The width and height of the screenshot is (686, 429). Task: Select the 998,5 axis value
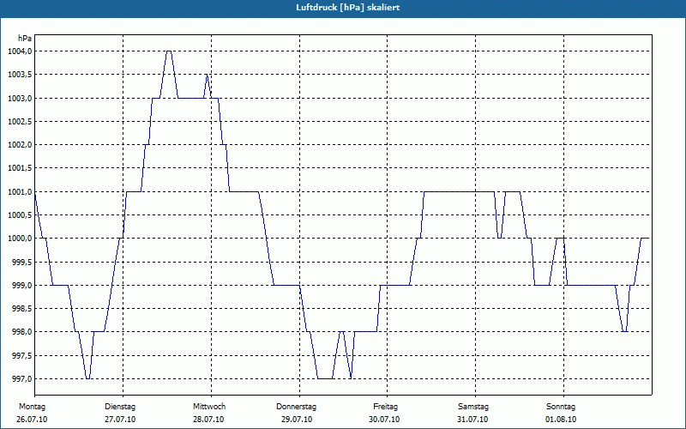tap(21, 309)
